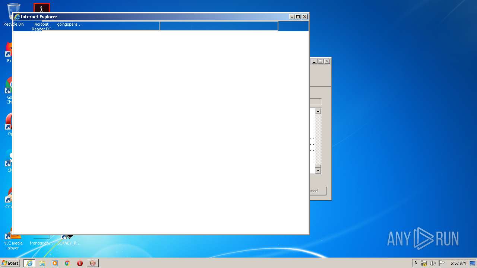Switch to Internet Explorer taskbar button
This screenshot has width=477, height=268.
coord(29,263)
